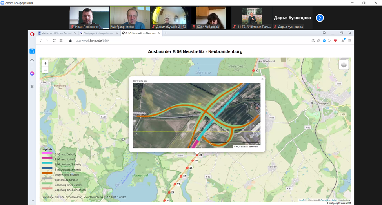
Task: Restore down the Zoom Конференция window
Action: (x=364, y=3)
